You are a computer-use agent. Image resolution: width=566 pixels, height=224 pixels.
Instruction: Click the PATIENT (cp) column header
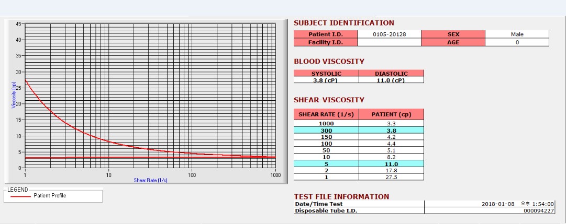point(391,114)
